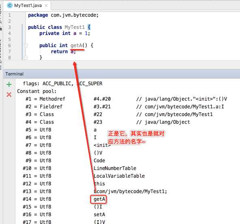240x224 pixels.
Task: Click the 'I' value in row #6
Action: coord(95,138)
